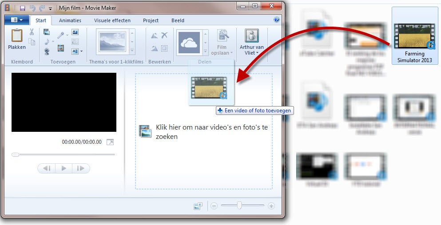Image resolution: width=441 pixels, height=225 pixels.
Task: Click the Arthur van Vliet account picture
Action: click(252, 36)
